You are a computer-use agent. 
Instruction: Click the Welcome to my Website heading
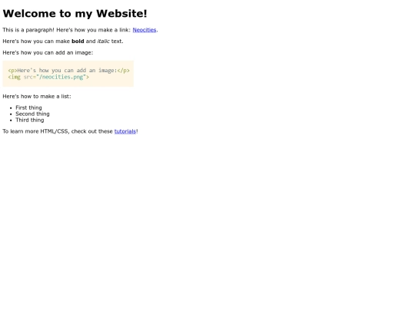(x=75, y=14)
